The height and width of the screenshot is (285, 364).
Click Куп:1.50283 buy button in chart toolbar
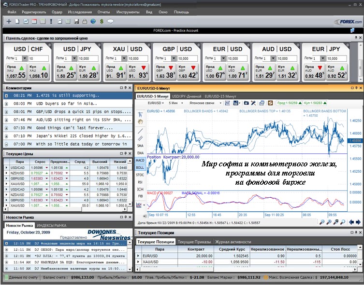pos(315,103)
